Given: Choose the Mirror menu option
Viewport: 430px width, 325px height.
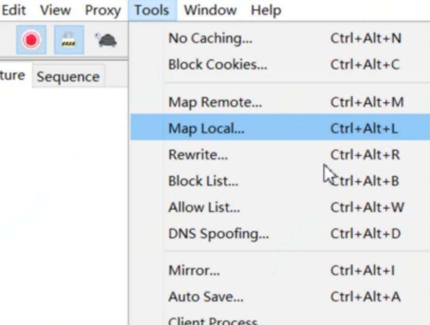Looking at the screenshot, I should [x=193, y=270].
